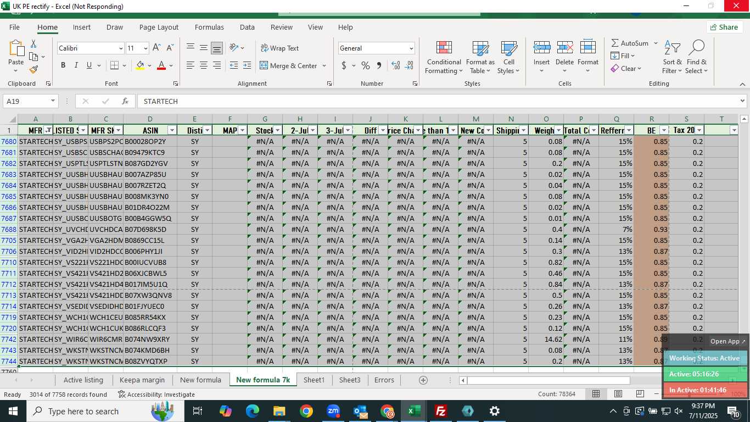This screenshot has width=750, height=422.
Task: Apply yellow Fill Color swatch
Action: [140, 65]
